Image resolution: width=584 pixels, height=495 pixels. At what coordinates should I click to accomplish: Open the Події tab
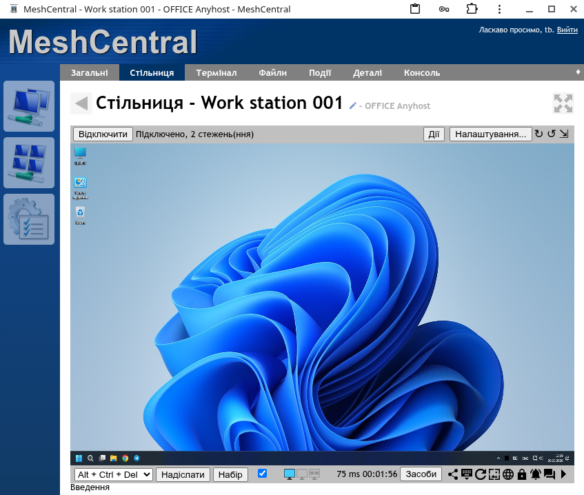320,72
